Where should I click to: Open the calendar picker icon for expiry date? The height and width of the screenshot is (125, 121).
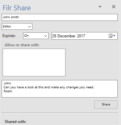click(110, 36)
